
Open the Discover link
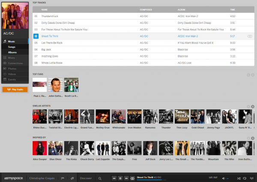pyautogui.click(x=86, y=178)
